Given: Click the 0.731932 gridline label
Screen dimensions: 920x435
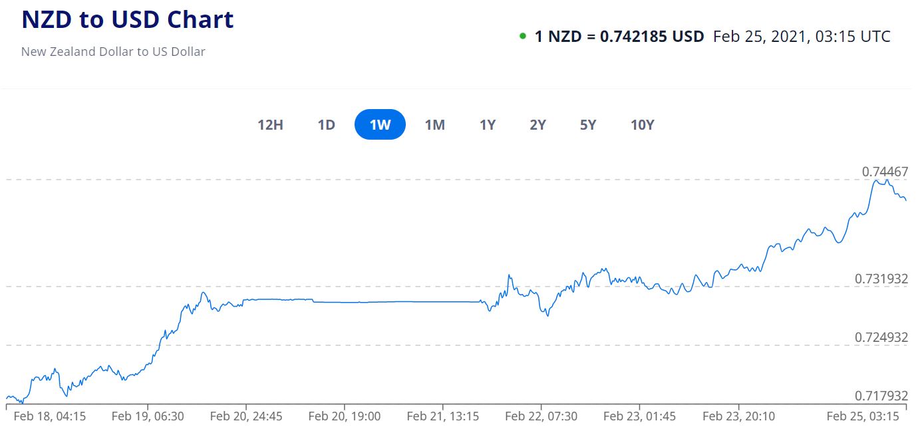Looking at the screenshot, I should click(x=881, y=279).
